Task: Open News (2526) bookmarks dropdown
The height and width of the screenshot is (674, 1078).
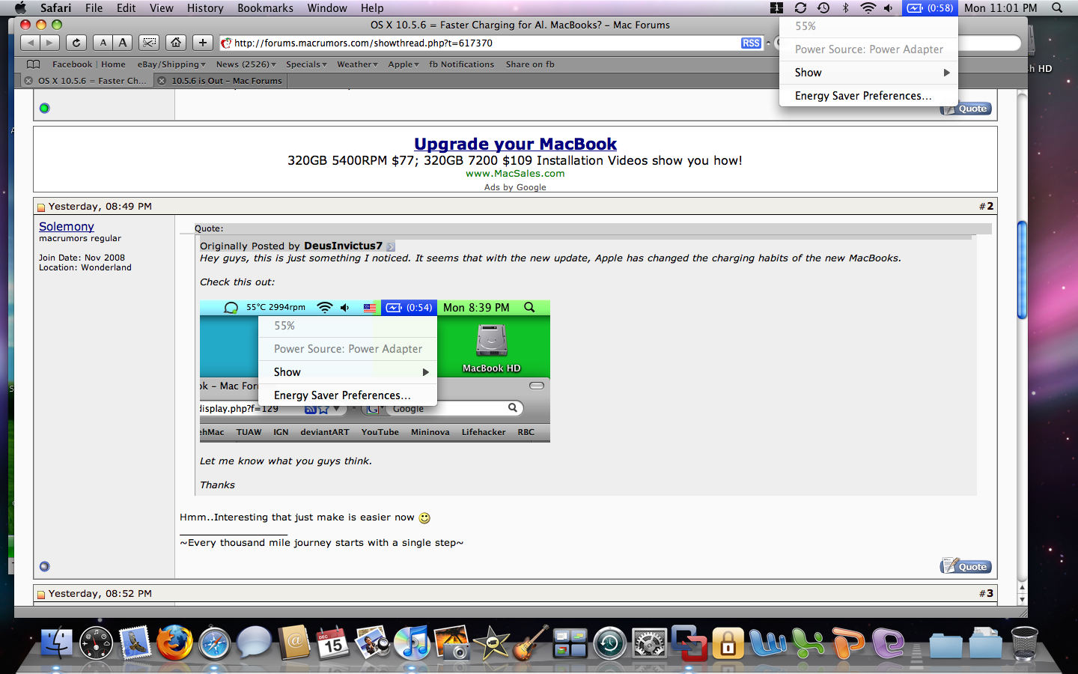Action: (246, 64)
